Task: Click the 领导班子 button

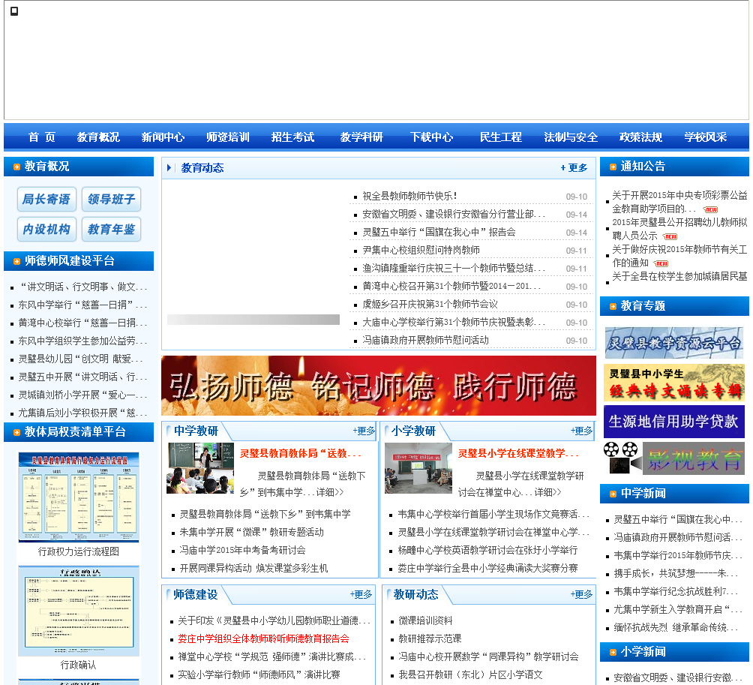Action: coord(112,200)
